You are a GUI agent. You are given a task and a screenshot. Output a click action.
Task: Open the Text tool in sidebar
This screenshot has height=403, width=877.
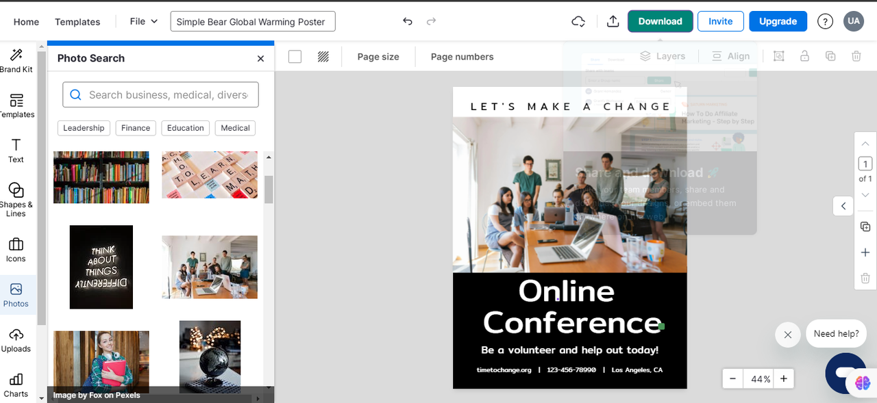pos(16,150)
